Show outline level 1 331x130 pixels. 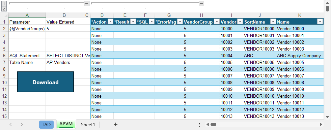[4, 3]
